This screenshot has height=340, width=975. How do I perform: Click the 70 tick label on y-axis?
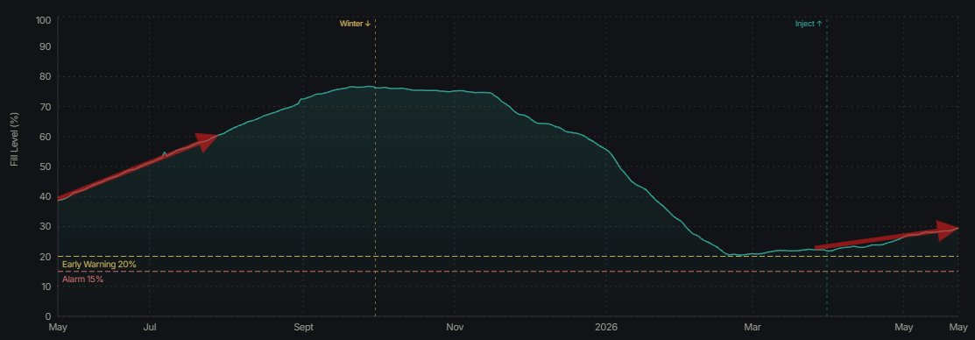click(x=46, y=106)
